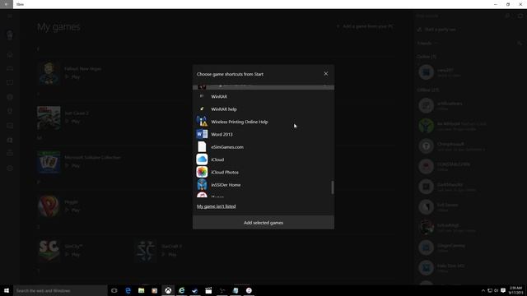
Task: Switch to the Xbox app taskbar icon
Action: (168, 290)
